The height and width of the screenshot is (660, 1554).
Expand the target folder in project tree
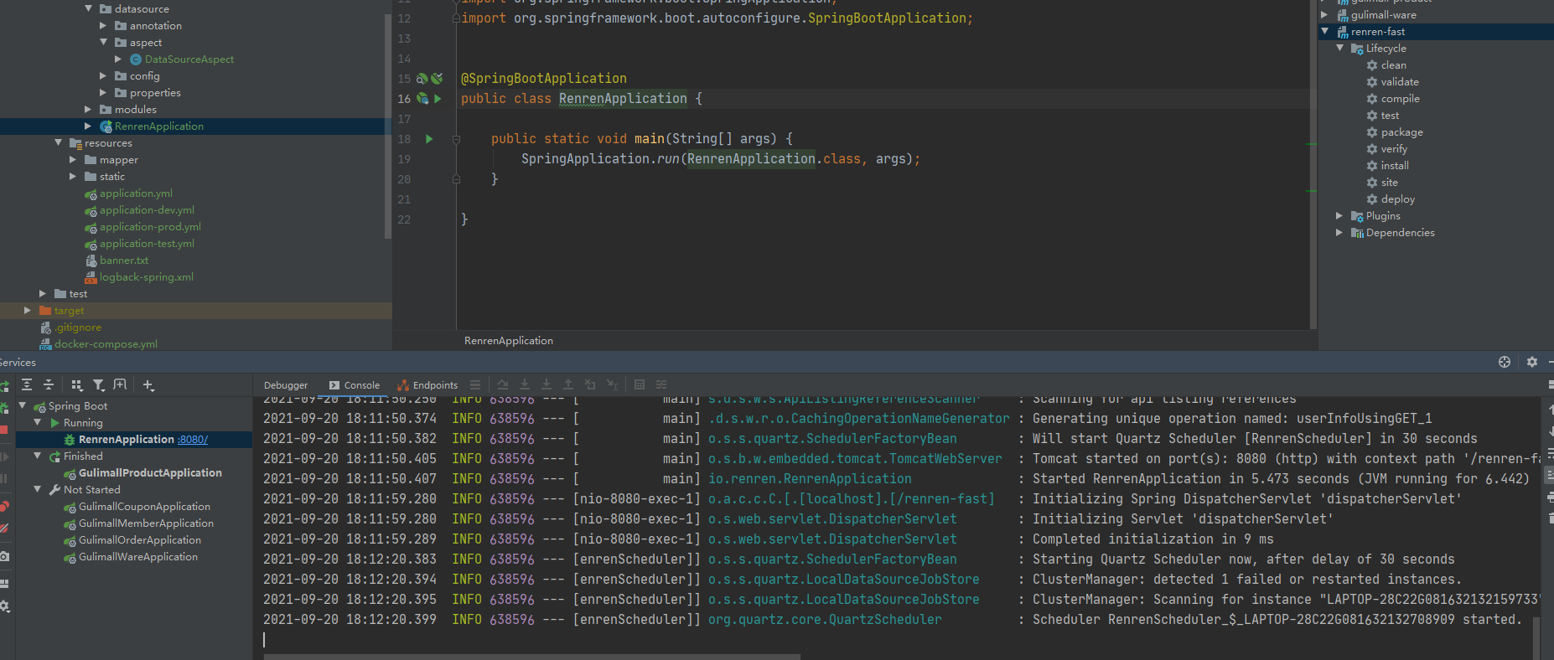click(28, 311)
